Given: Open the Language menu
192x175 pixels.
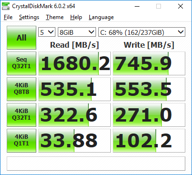Looking at the screenshot, I should tap(101, 17).
